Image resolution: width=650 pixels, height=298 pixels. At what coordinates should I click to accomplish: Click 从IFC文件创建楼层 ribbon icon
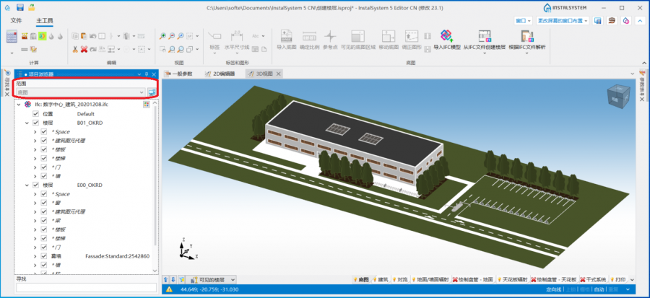485,36
